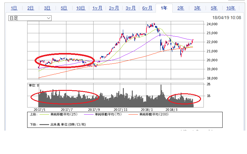Open the 2ヶ月 chart tab

point(114,8)
